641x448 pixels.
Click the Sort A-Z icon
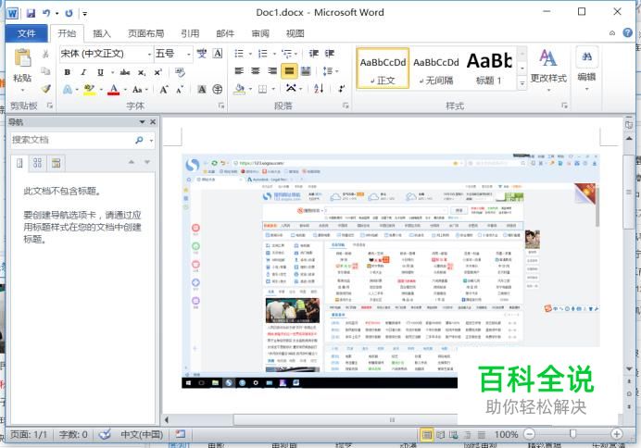pyautogui.click(x=319, y=89)
